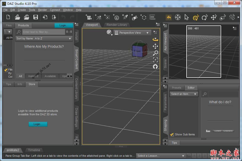
Task: Open the draw style sphere dropdown
Action: (x=110, y=33)
